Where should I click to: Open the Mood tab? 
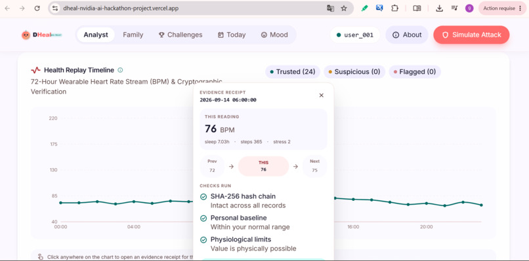click(274, 35)
